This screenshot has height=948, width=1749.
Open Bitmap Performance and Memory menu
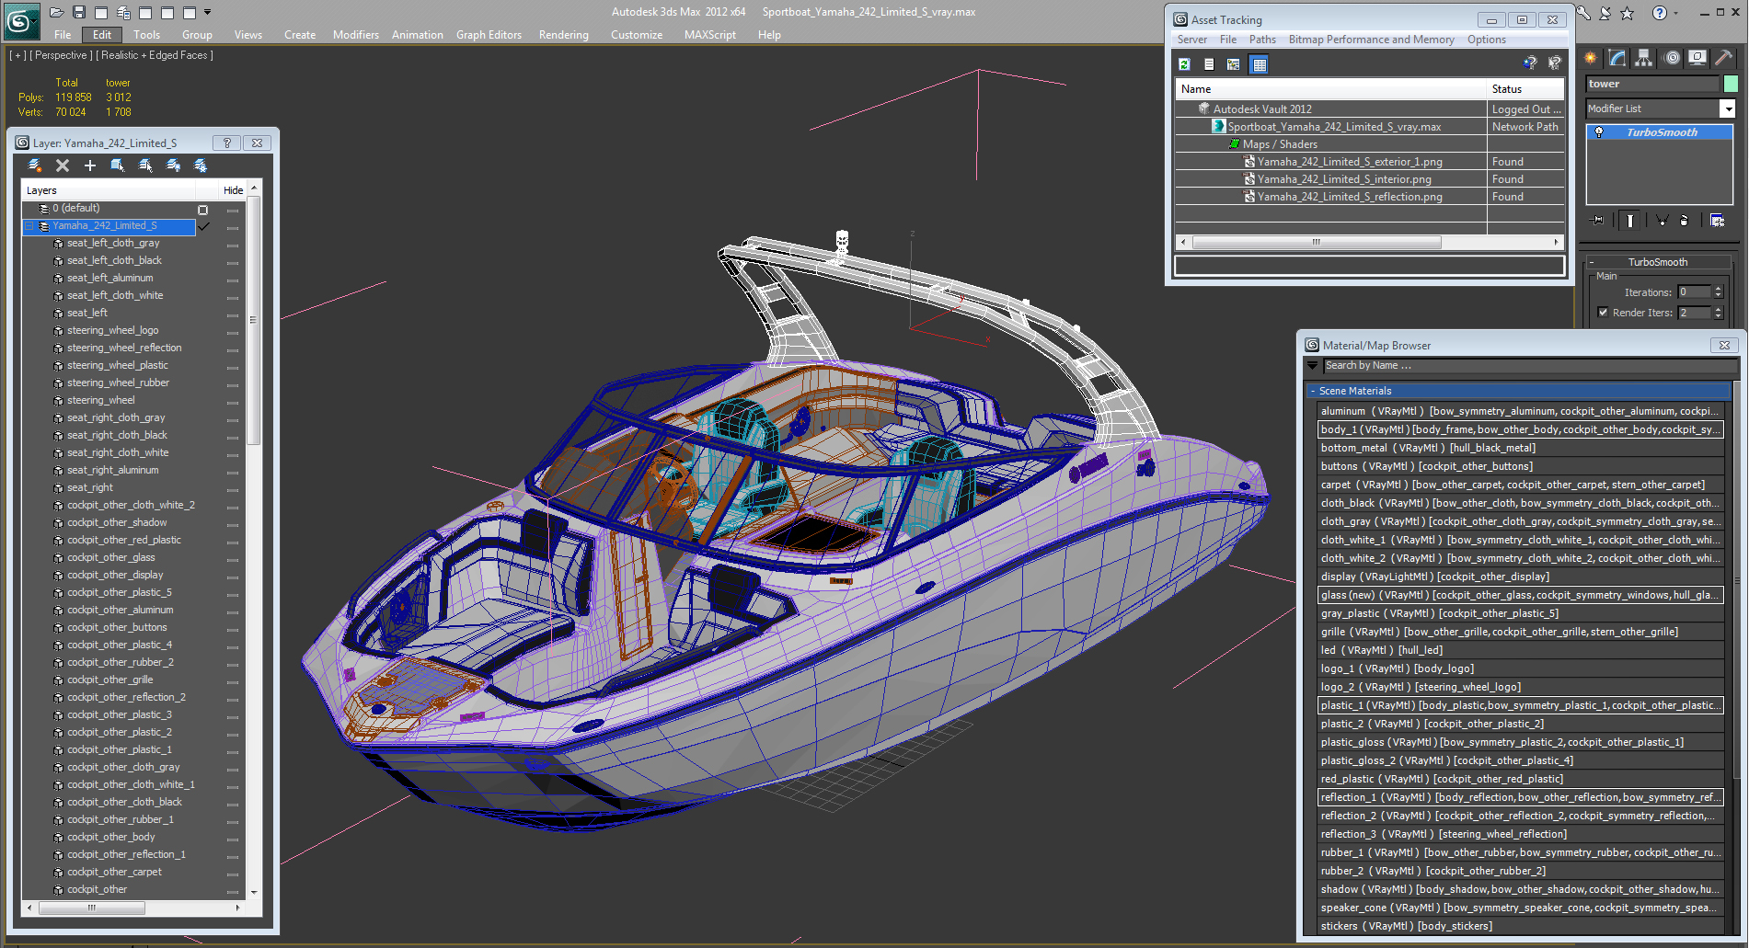click(1371, 40)
